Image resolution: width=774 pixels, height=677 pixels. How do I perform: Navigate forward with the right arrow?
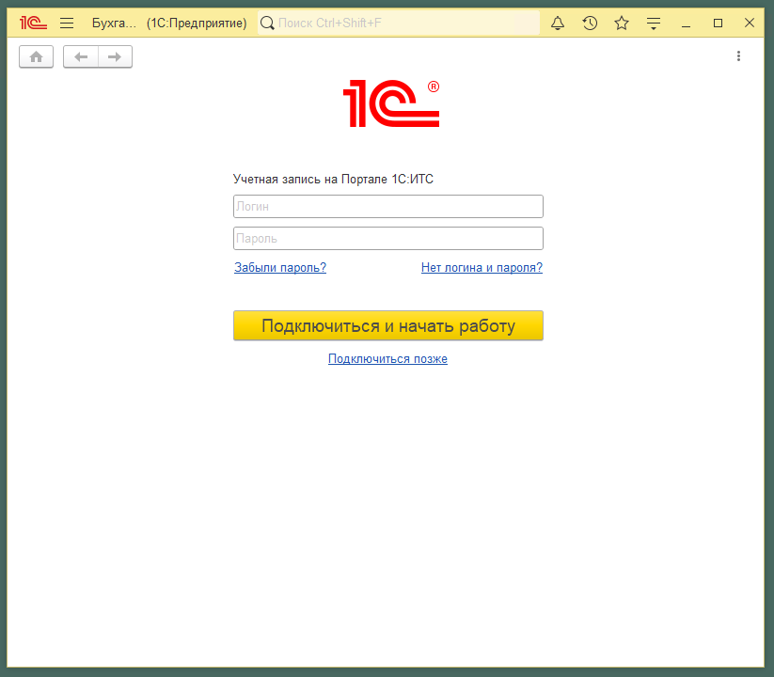115,56
